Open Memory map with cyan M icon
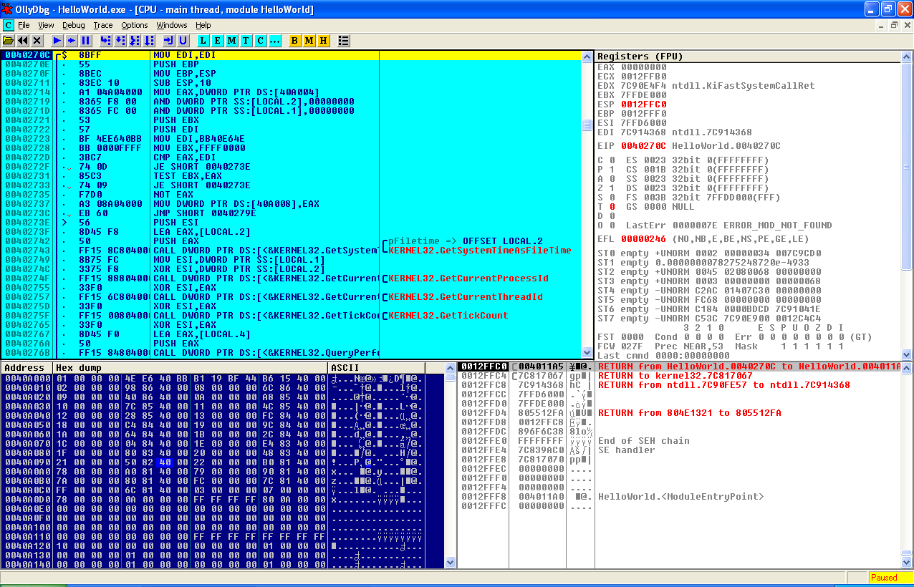 (x=232, y=41)
